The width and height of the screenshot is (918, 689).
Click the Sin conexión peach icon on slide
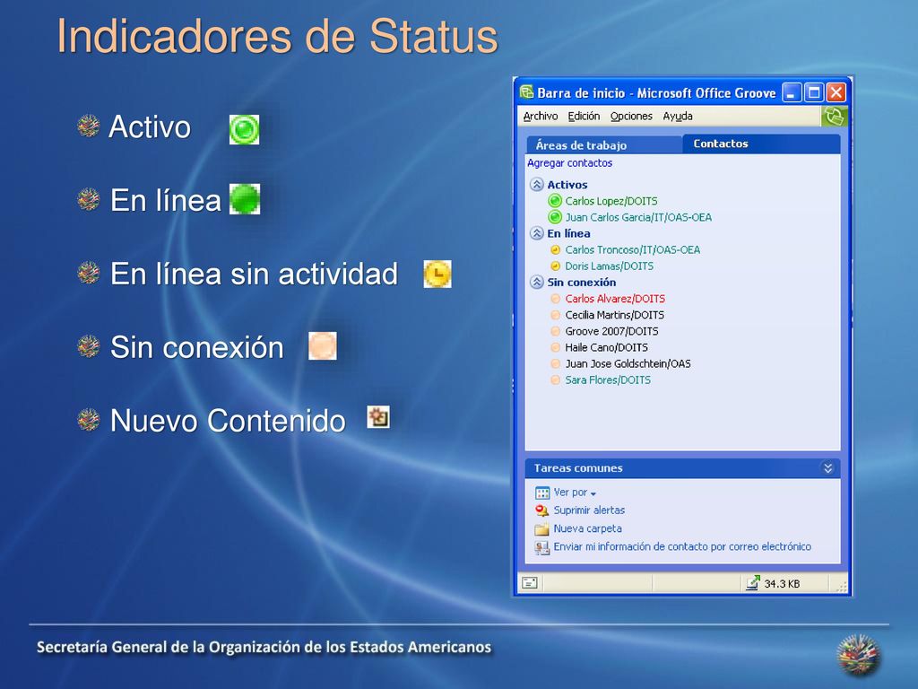coord(323,345)
